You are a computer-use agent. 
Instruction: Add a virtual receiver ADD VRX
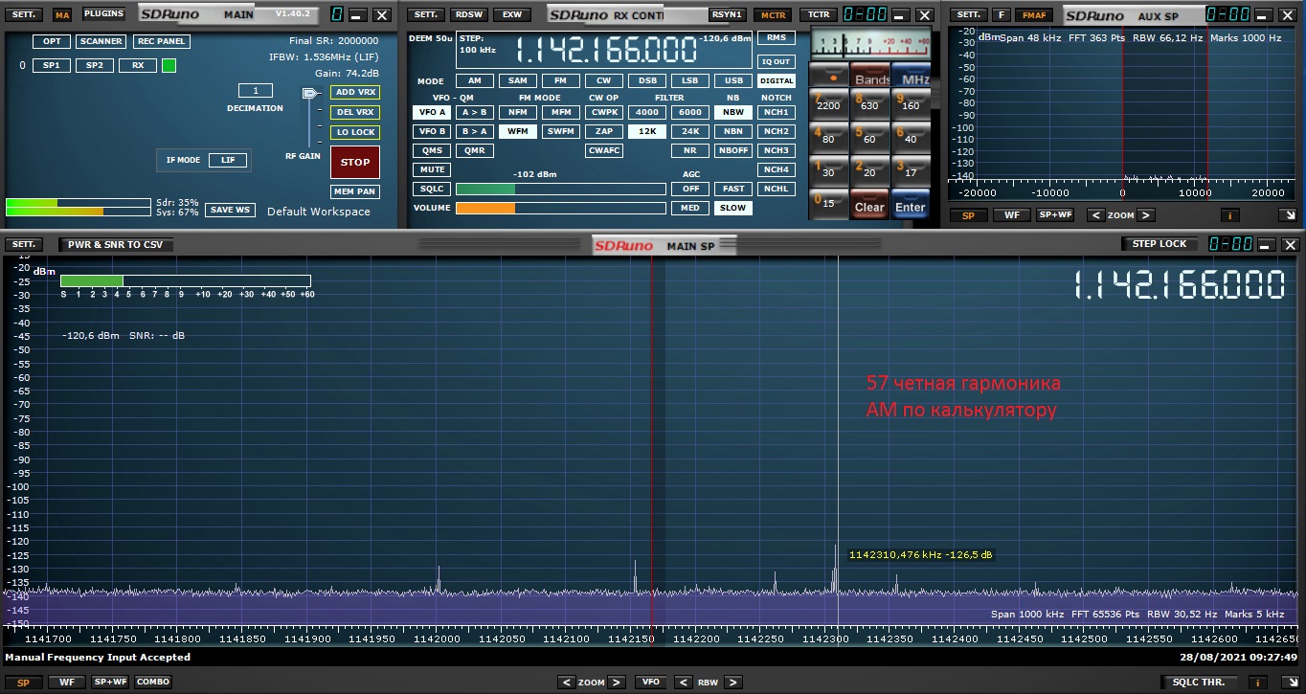click(x=354, y=92)
